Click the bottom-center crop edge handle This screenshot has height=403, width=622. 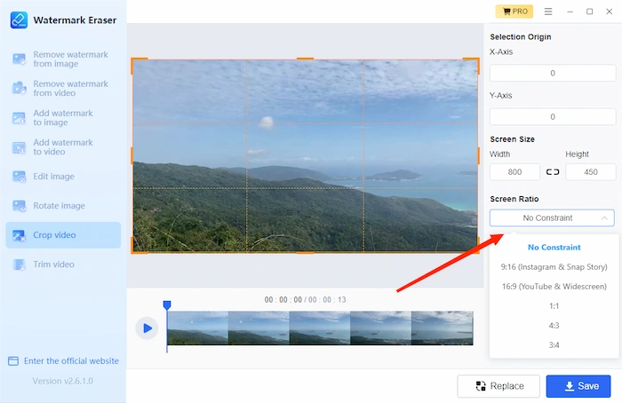coord(305,252)
